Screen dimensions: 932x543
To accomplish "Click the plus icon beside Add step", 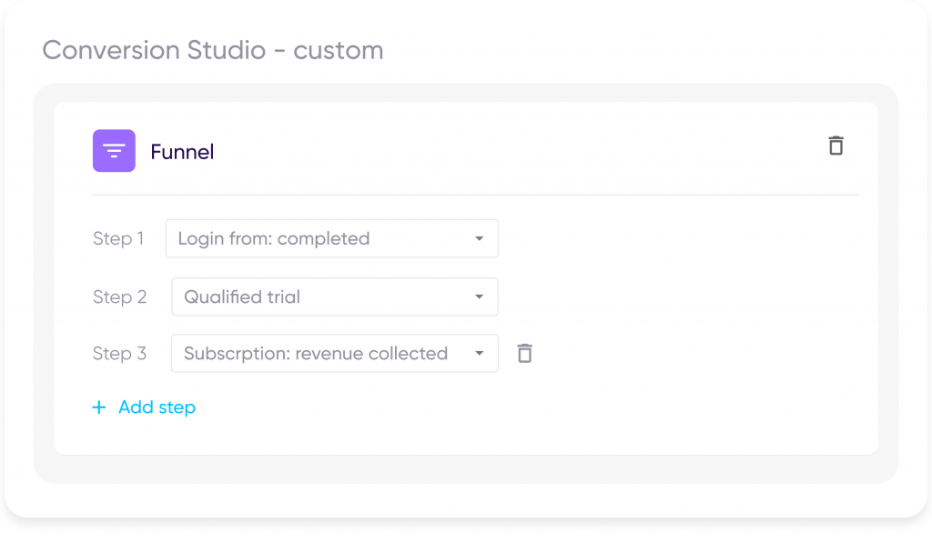I will click(99, 407).
